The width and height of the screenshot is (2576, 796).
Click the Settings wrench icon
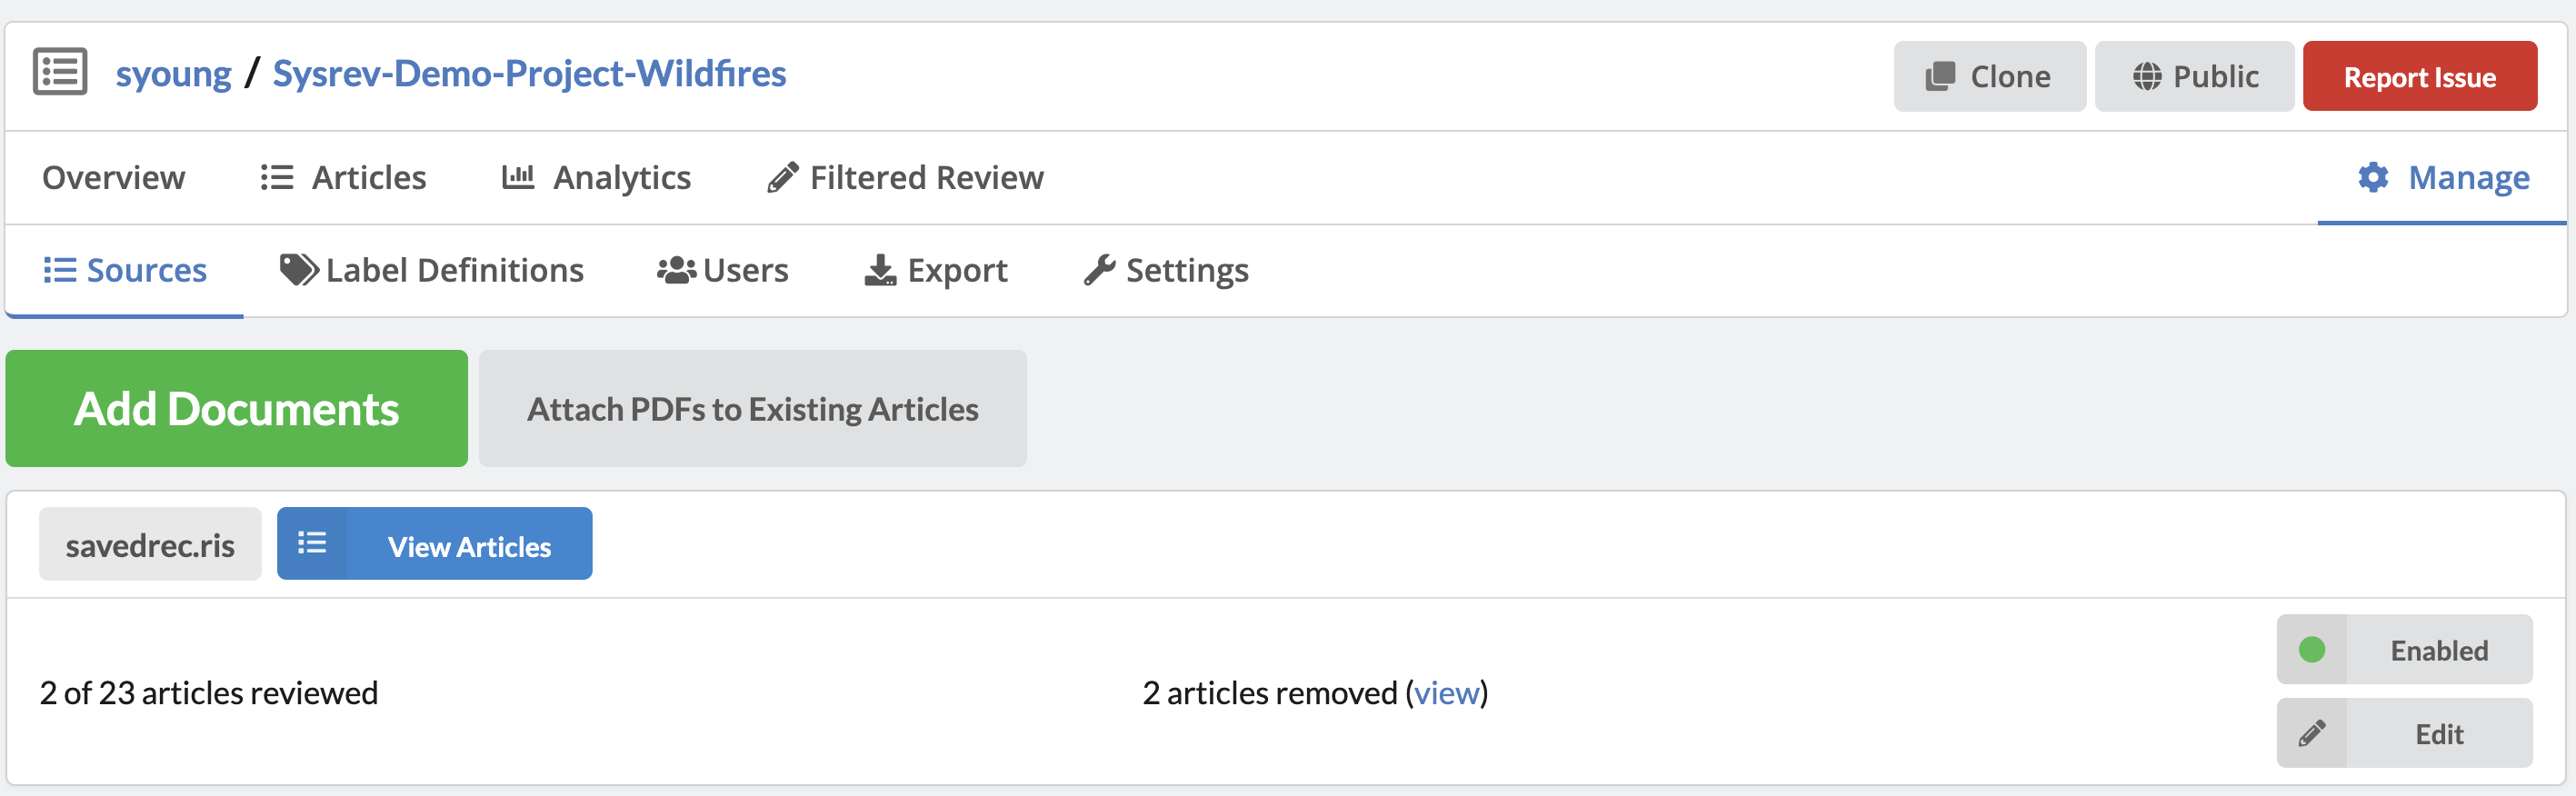[1099, 270]
